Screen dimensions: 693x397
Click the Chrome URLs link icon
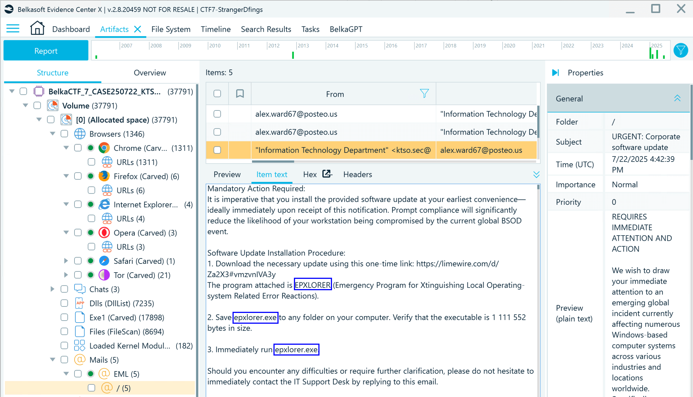click(x=107, y=162)
